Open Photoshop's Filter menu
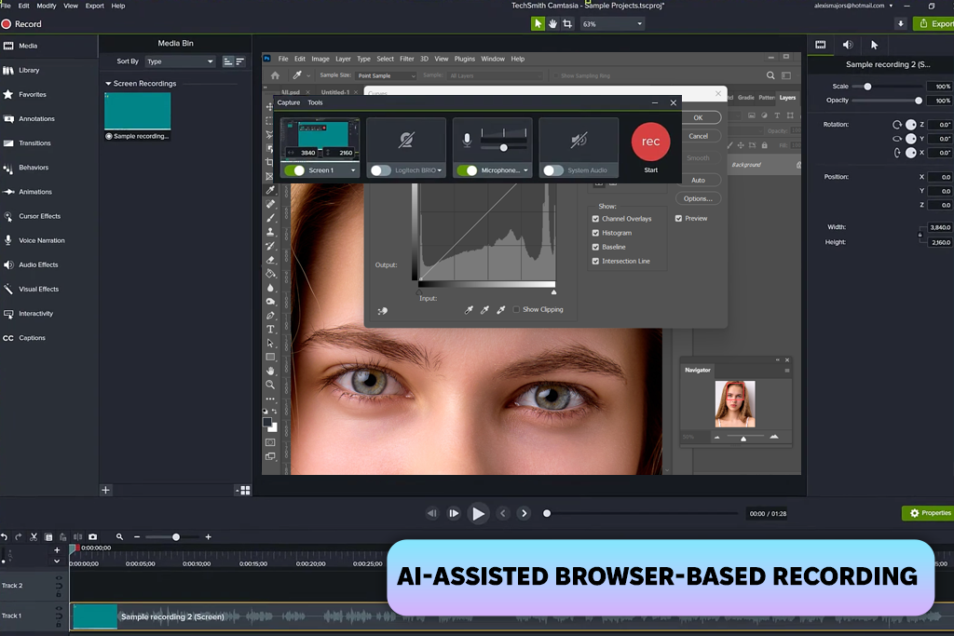 point(406,59)
